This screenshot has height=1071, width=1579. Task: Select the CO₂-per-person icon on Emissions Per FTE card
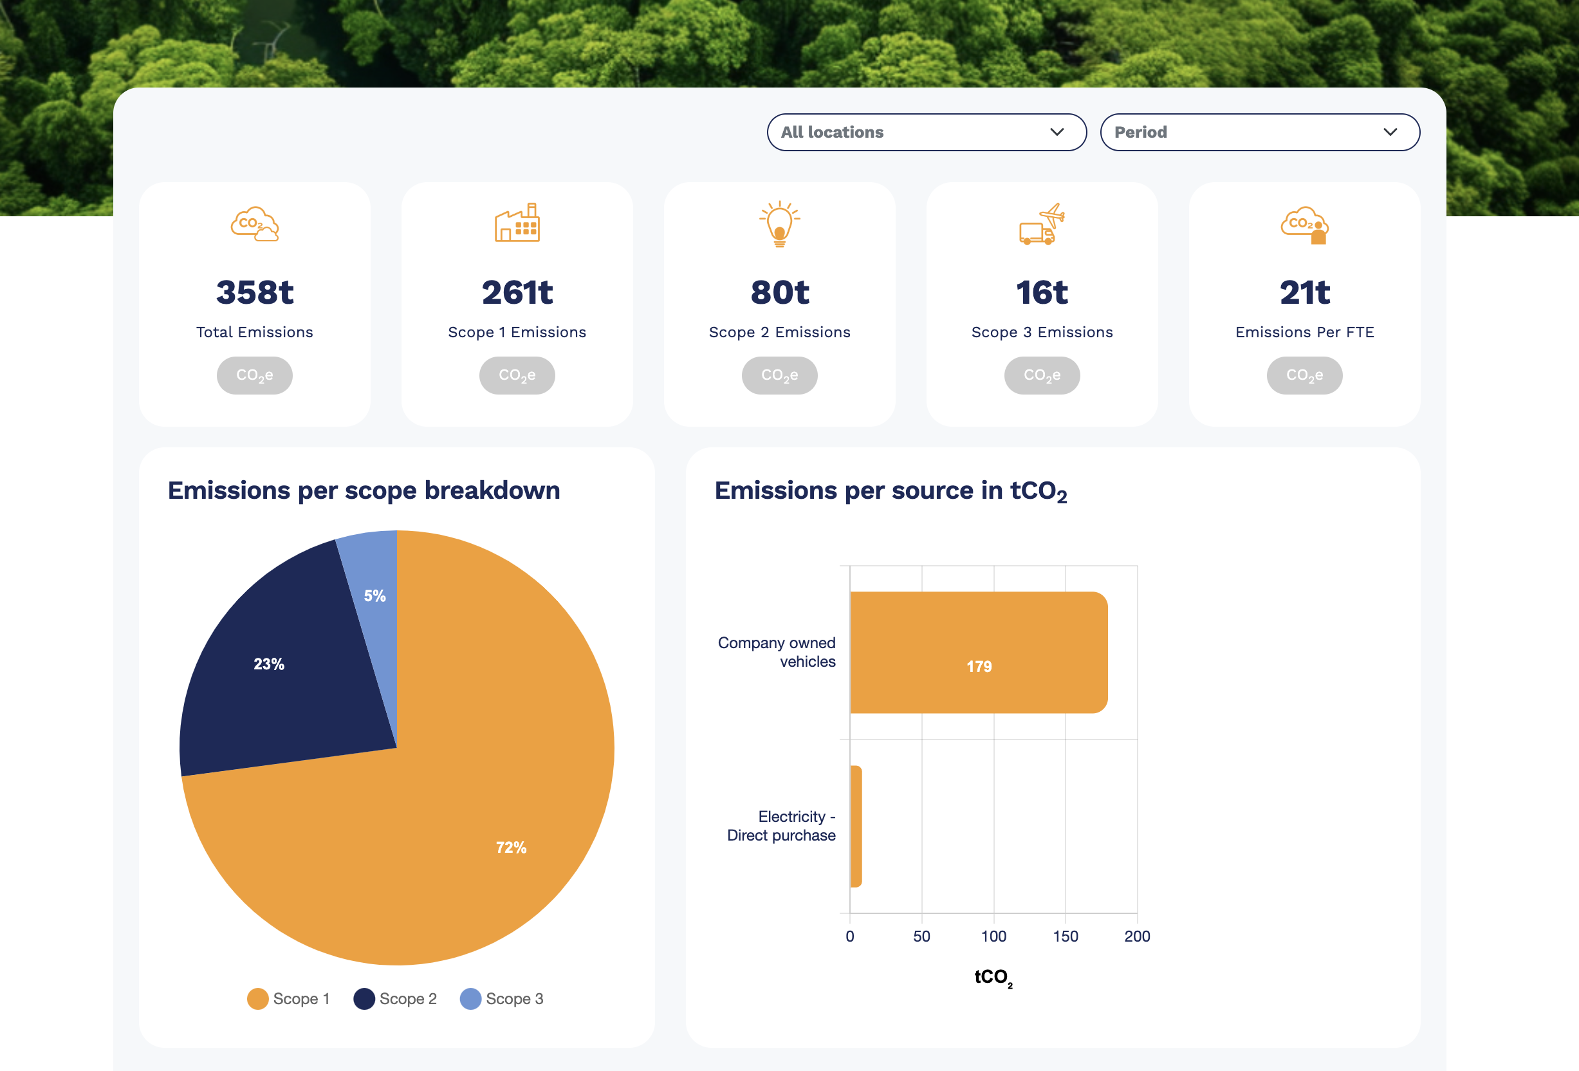1304,225
